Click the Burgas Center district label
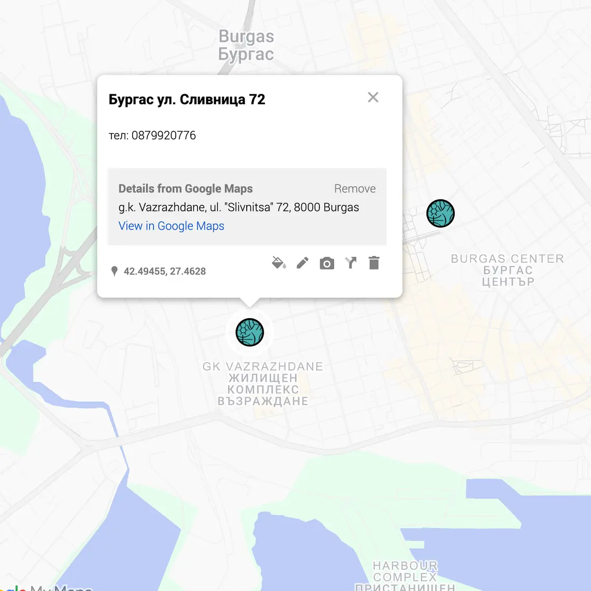The width and height of the screenshot is (591, 591). pos(507,270)
